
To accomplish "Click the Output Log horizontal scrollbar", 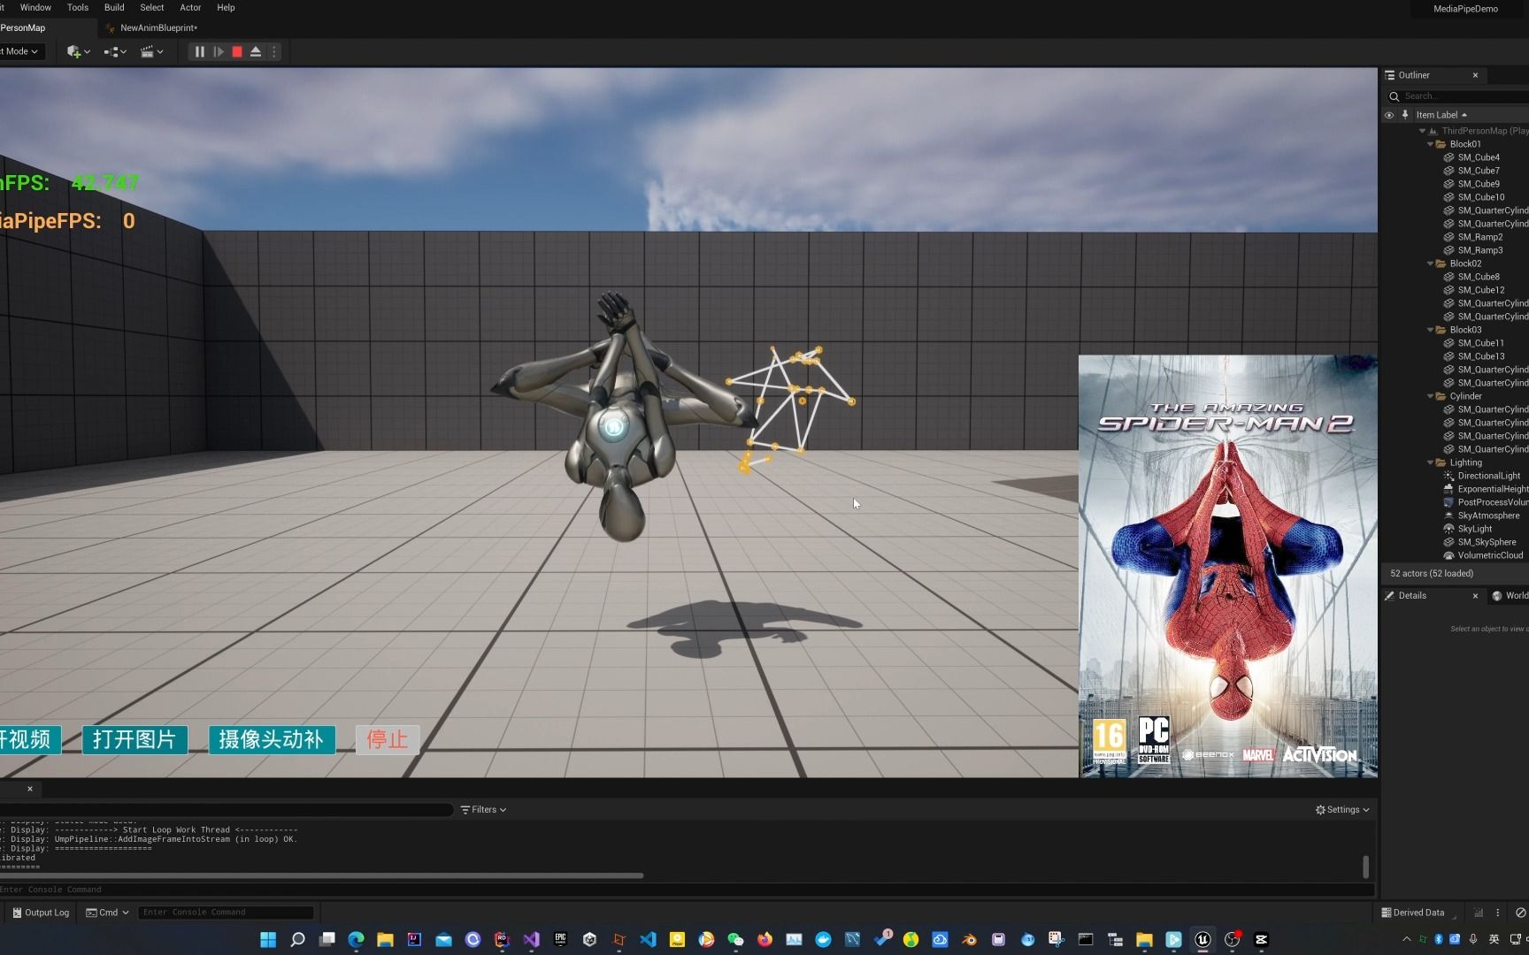I will (322, 875).
